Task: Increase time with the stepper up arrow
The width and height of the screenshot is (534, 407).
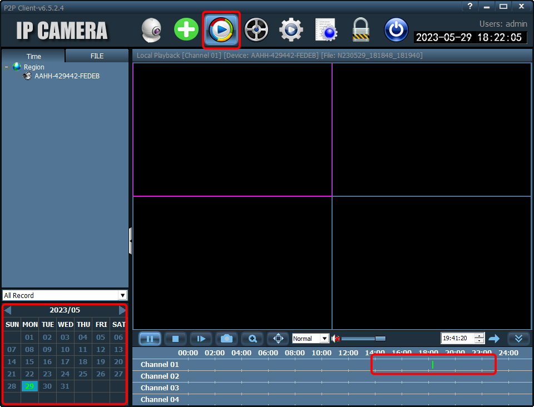Action: (479, 336)
